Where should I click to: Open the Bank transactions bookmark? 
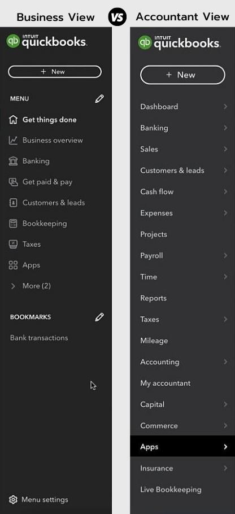pyautogui.click(x=39, y=338)
